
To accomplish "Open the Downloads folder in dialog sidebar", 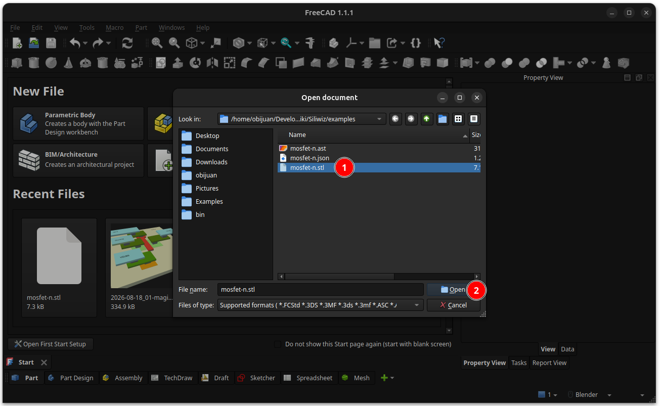I will click(x=211, y=162).
